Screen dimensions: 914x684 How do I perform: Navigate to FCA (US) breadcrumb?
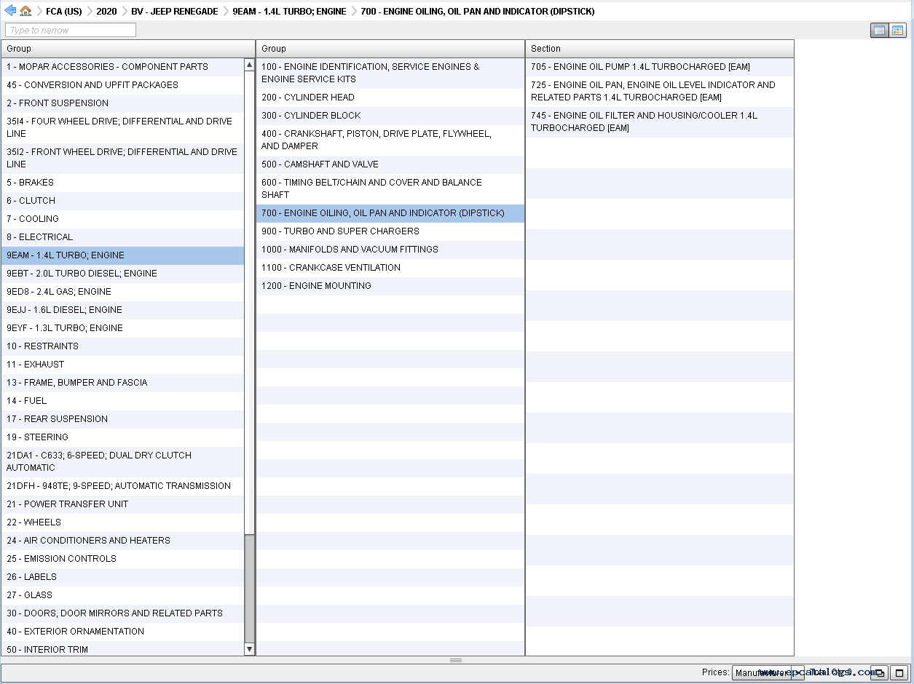(x=63, y=12)
